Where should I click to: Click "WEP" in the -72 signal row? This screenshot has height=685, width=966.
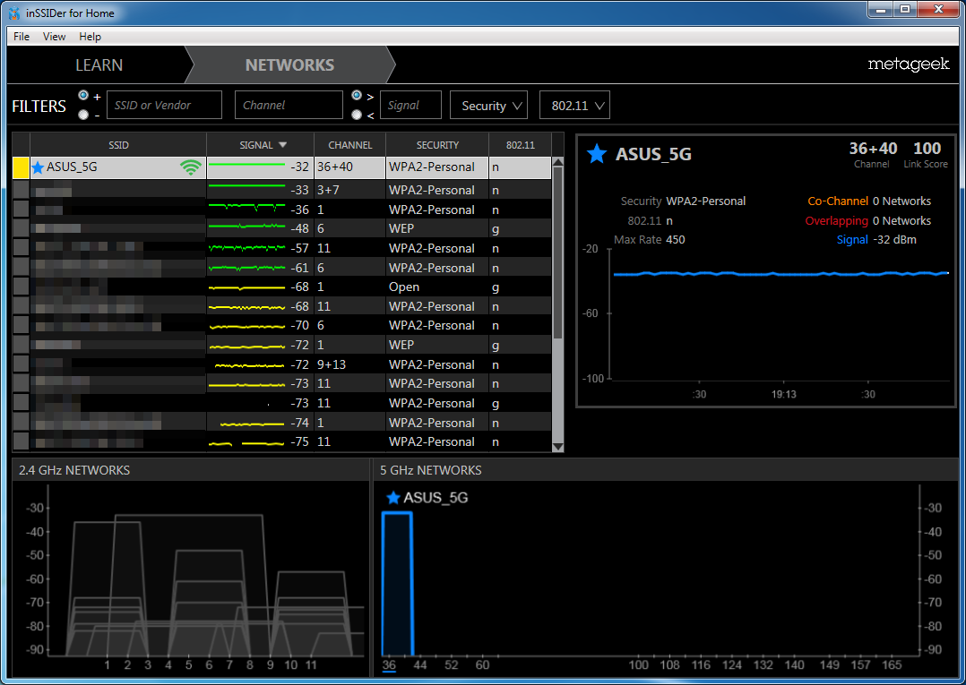[401, 346]
